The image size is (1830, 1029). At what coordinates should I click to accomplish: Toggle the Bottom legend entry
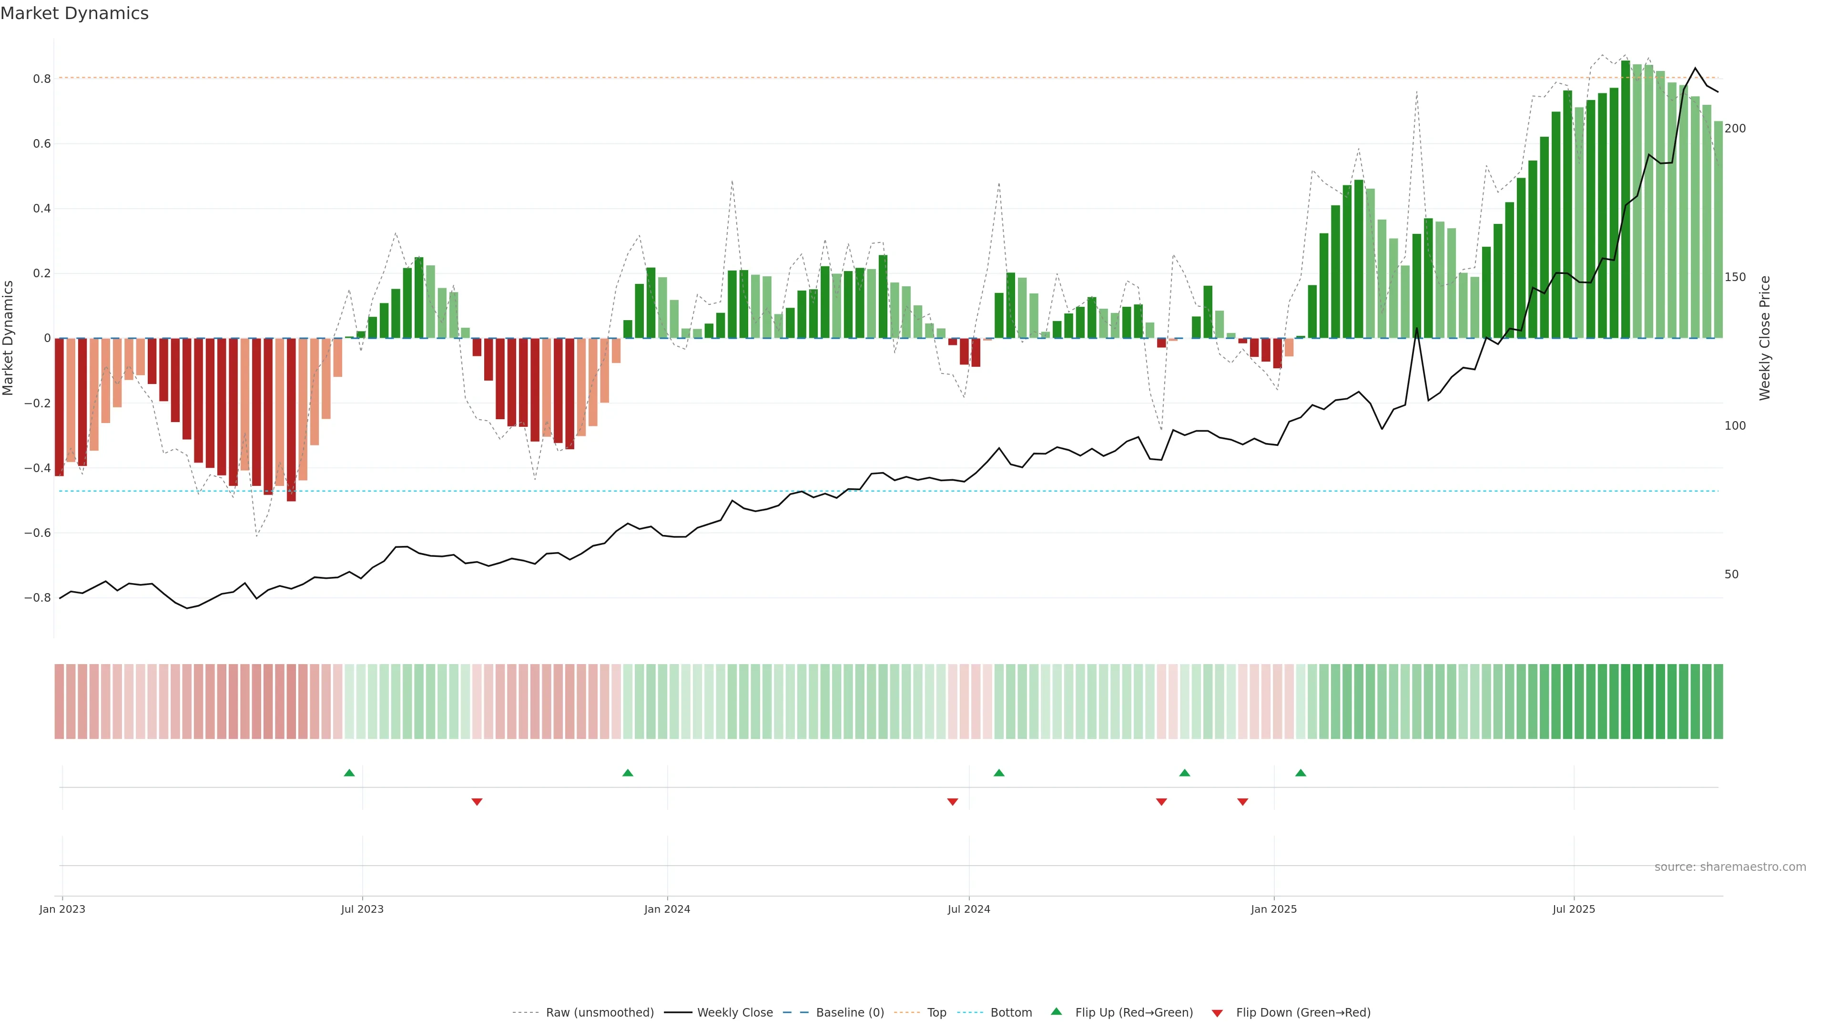click(1011, 1013)
